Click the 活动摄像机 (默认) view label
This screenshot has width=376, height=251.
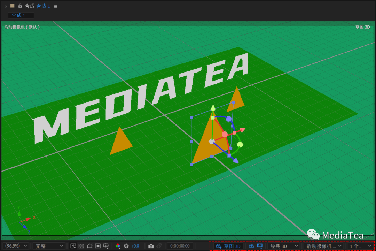coord(22,27)
